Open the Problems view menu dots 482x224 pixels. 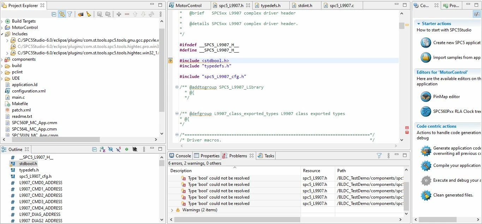tap(388, 156)
